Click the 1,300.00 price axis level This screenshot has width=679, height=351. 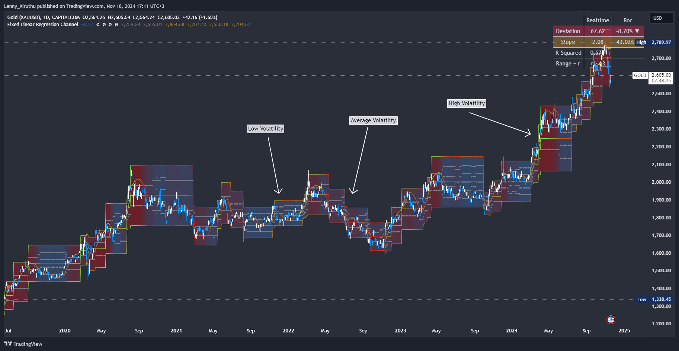pos(661,306)
